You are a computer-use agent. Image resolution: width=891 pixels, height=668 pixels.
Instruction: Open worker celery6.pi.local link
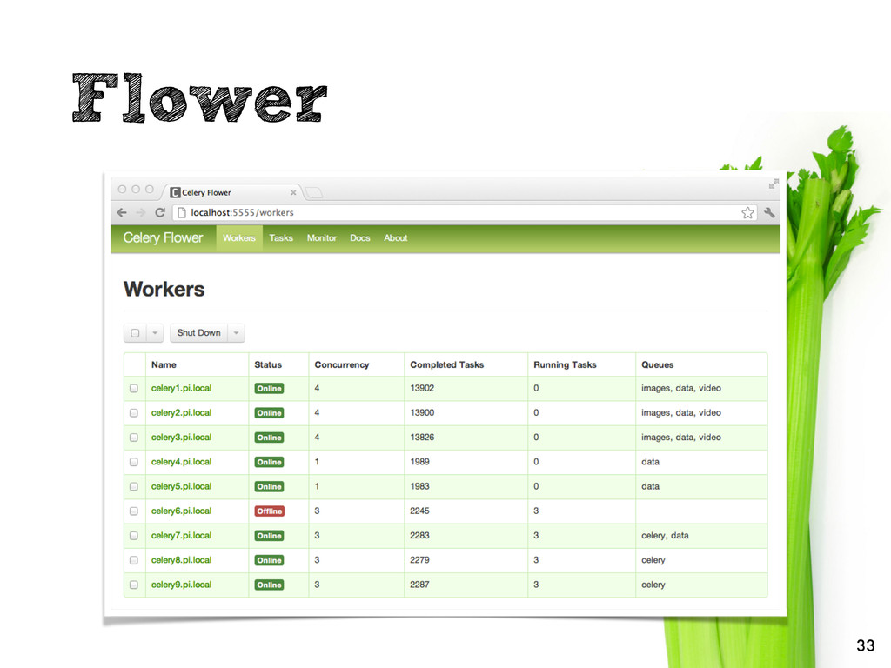pos(181,511)
